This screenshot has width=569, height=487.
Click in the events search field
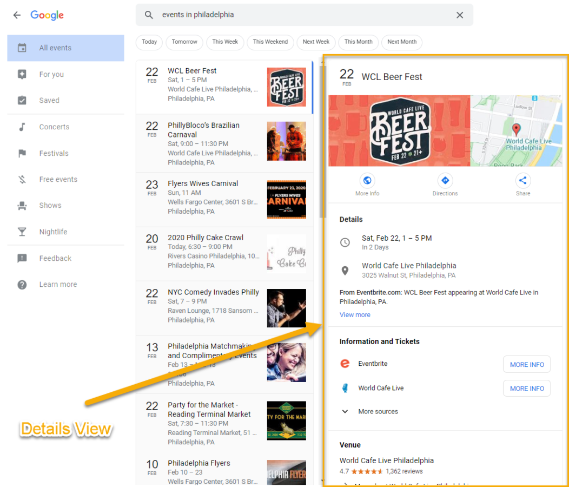coord(303,15)
